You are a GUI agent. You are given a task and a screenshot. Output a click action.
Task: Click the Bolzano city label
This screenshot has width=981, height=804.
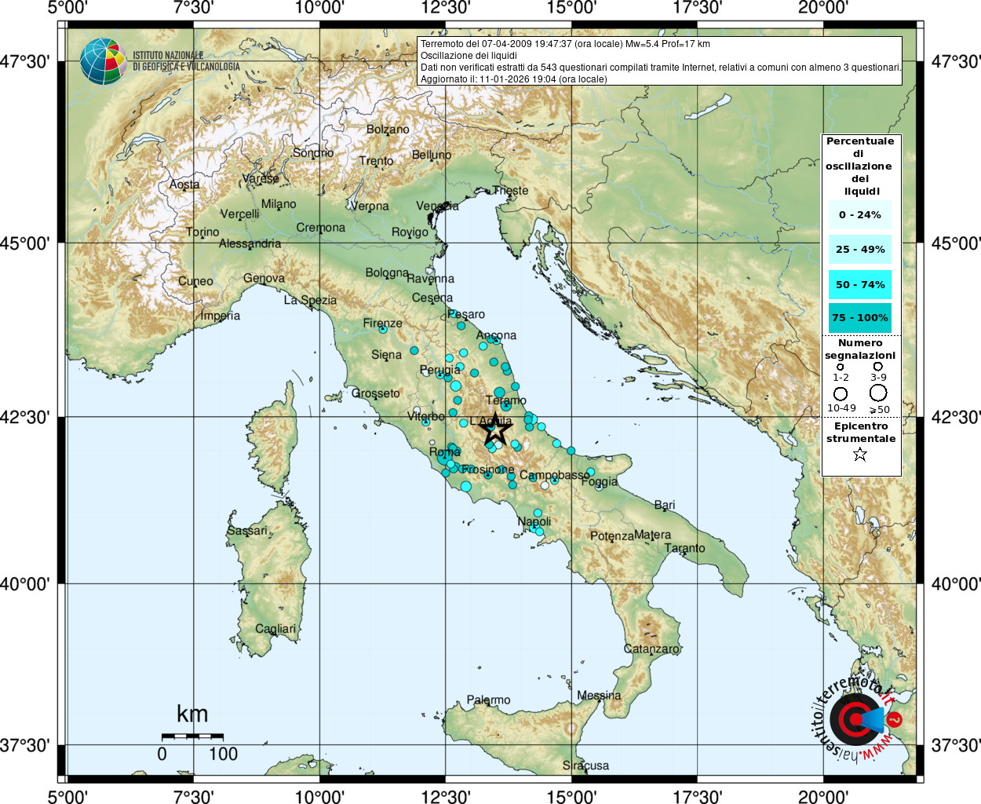coord(388,129)
